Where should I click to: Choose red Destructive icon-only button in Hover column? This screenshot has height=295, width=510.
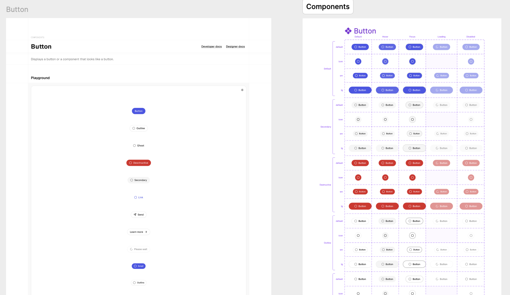tap(385, 177)
